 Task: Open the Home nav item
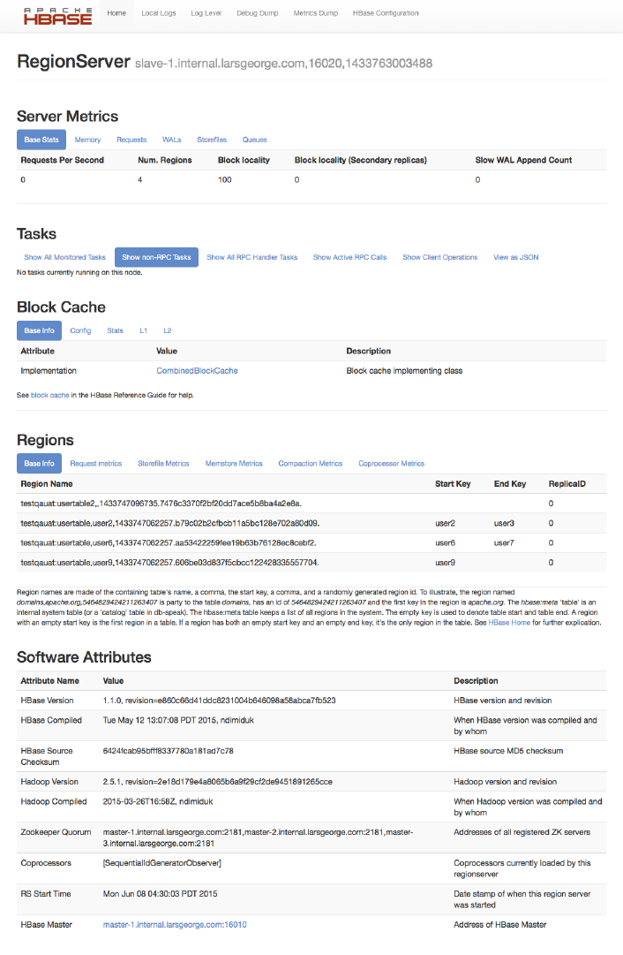point(116,12)
